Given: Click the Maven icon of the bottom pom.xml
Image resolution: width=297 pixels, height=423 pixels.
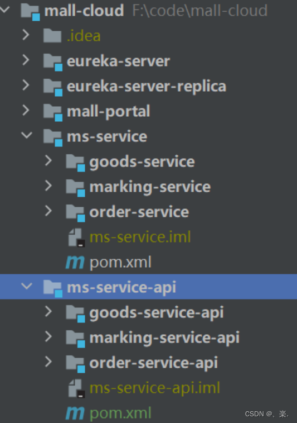Looking at the screenshot, I should click(x=75, y=414).
